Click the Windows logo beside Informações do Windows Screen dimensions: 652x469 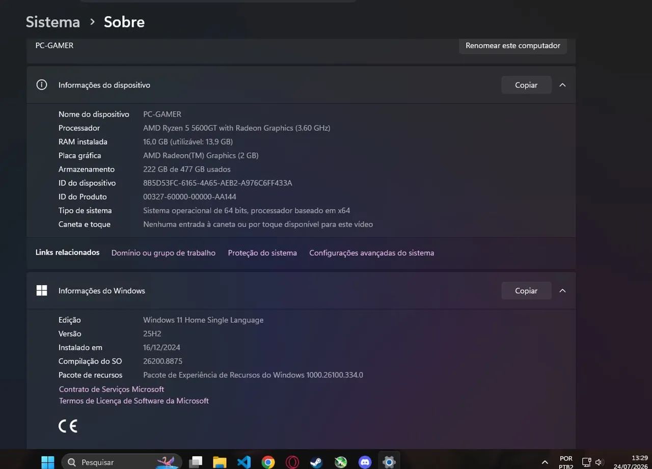(x=42, y=291)
